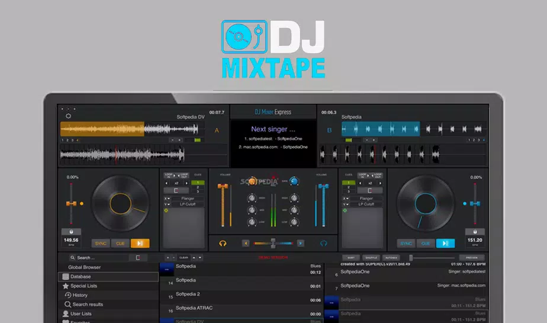Click the left deck headphone cue icon
Screen dimensions: 547x323
(223, 243)
